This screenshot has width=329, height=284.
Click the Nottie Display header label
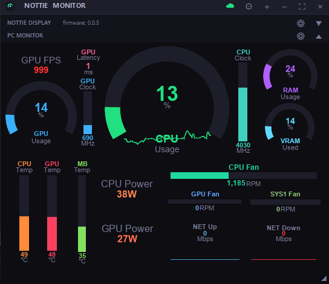(x=29, y=22)
